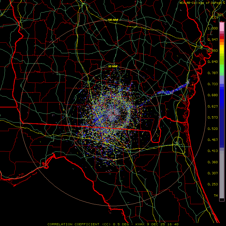226x226 pixels.
Task: Click the 0.307 scale value
Action: (x=213, y=173)
